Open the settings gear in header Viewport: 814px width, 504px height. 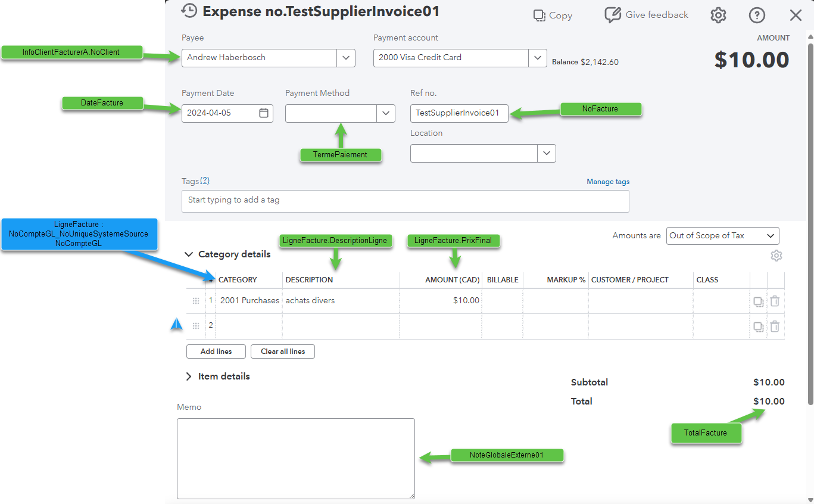[x=718, y=15]
